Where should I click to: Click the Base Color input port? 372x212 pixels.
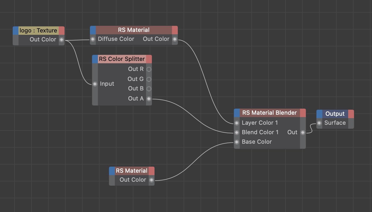coord(237,142)
